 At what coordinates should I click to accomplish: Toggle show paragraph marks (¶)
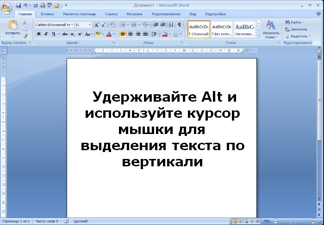click(180, 25)
